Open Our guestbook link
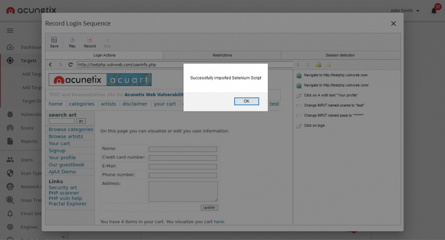Image resolution: width=445 pixels, height=240 pixels. 67,165
